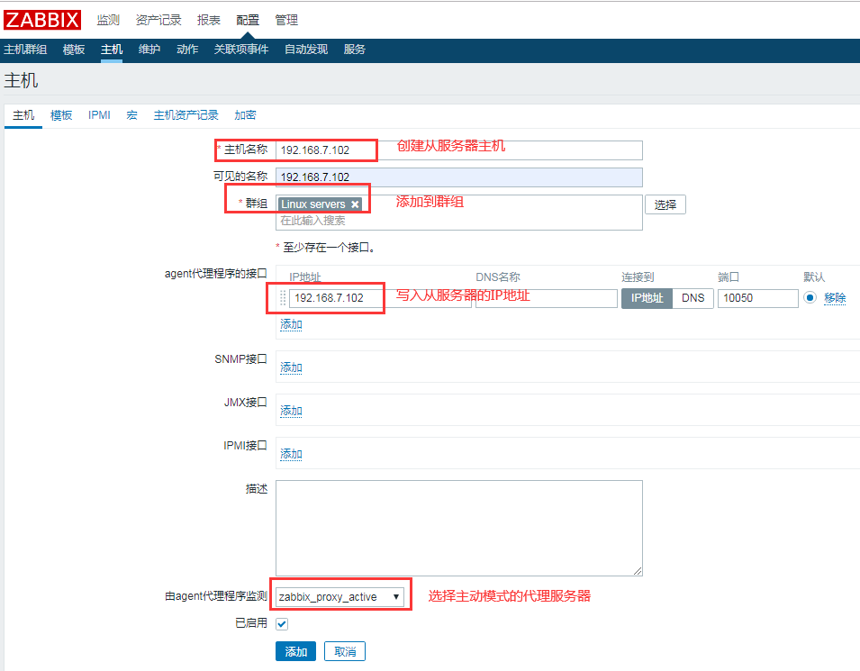860x671 pixels.
Task: Click the blue 添加 submit button
Action: [x=295, y=651]
